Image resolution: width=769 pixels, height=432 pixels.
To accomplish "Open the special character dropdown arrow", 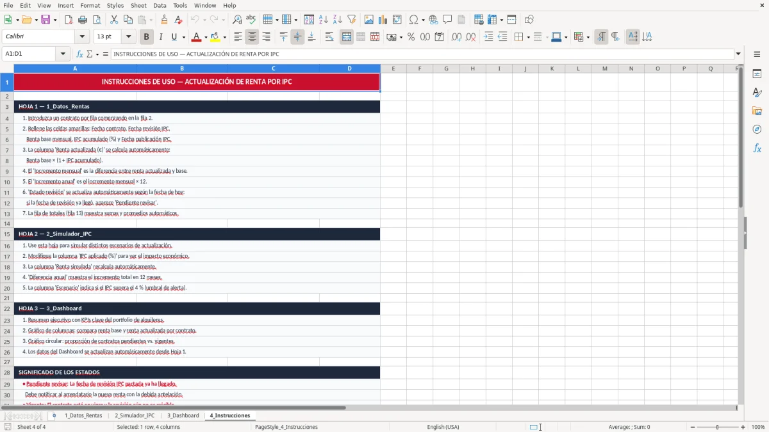I will coord(423,20).
